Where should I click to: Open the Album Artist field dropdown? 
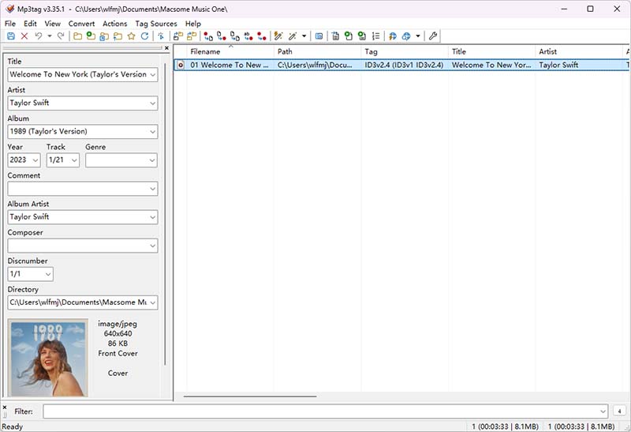152,217
